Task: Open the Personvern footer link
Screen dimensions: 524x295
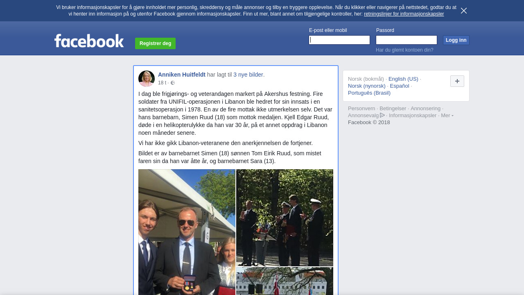Action: (361, 109)
